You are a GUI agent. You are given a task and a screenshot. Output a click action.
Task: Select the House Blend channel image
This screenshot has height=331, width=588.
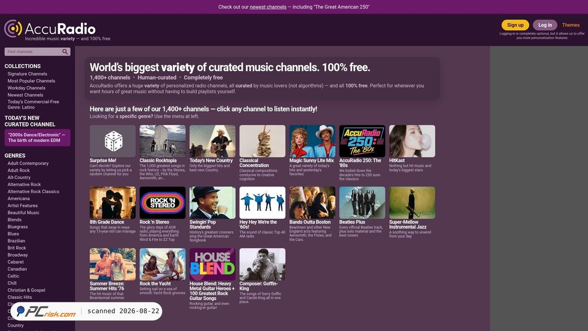[x=212, y=264]
